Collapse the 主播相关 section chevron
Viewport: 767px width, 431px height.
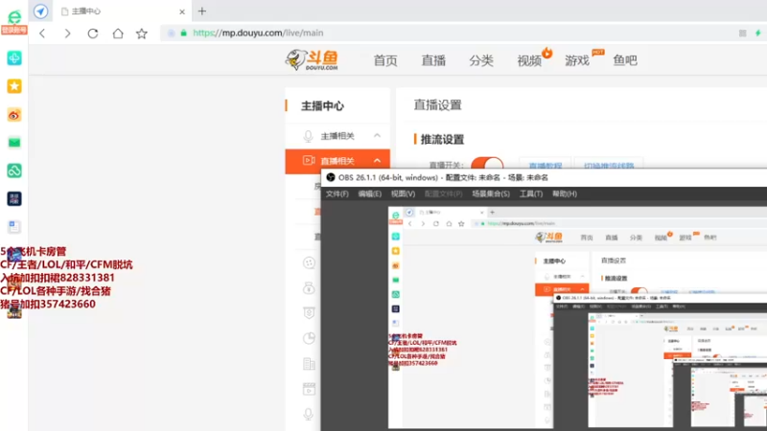(x=377, y=135)
